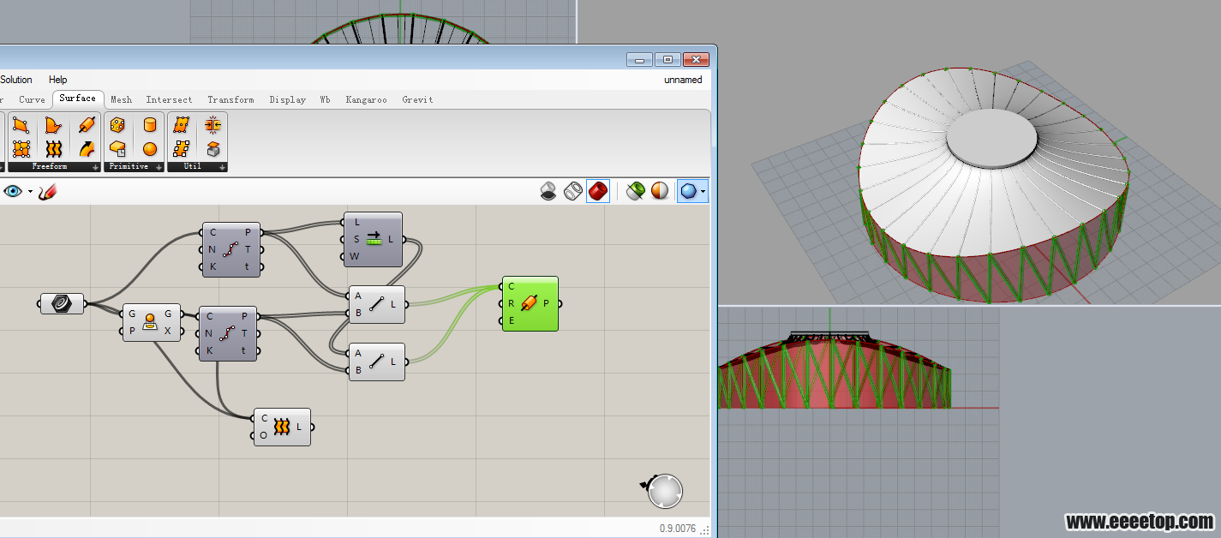Click the Util panel label
The height and width of the screenshot is (538, 1221).
[x=193, y=167]
